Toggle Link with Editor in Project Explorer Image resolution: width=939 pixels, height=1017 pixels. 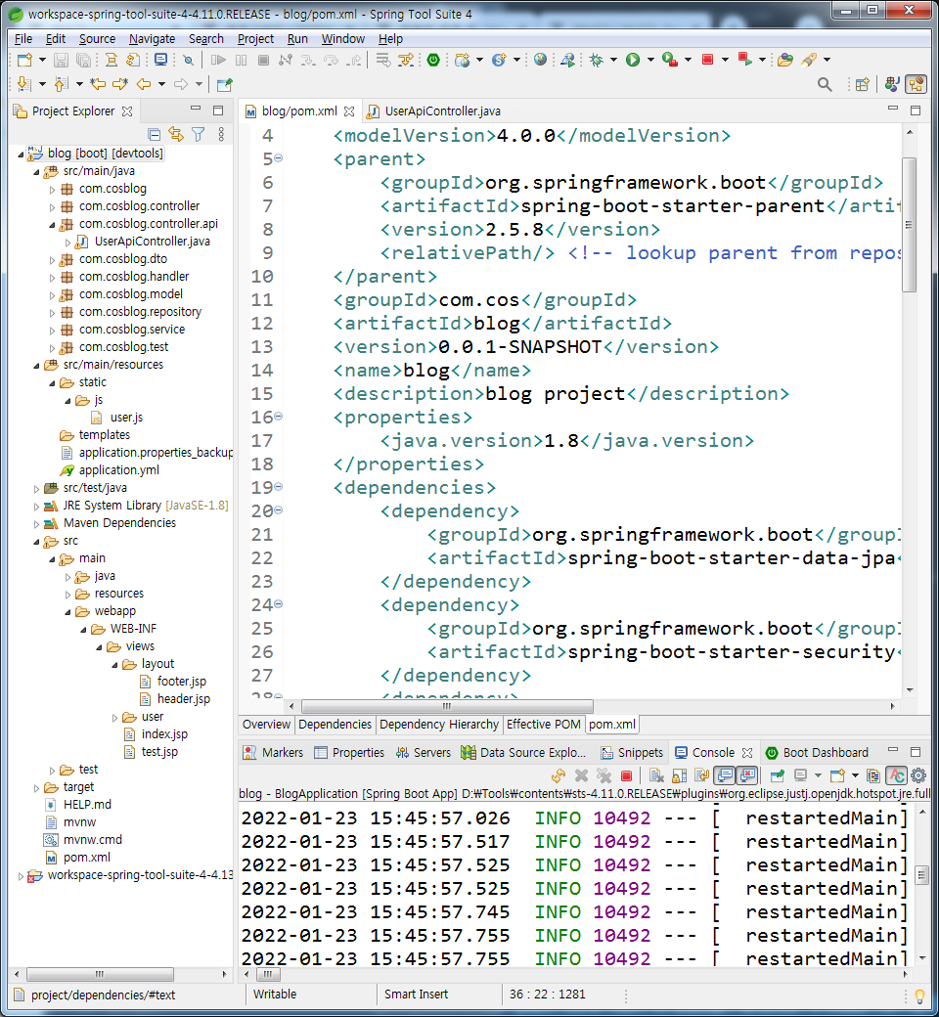coord(176,134)
